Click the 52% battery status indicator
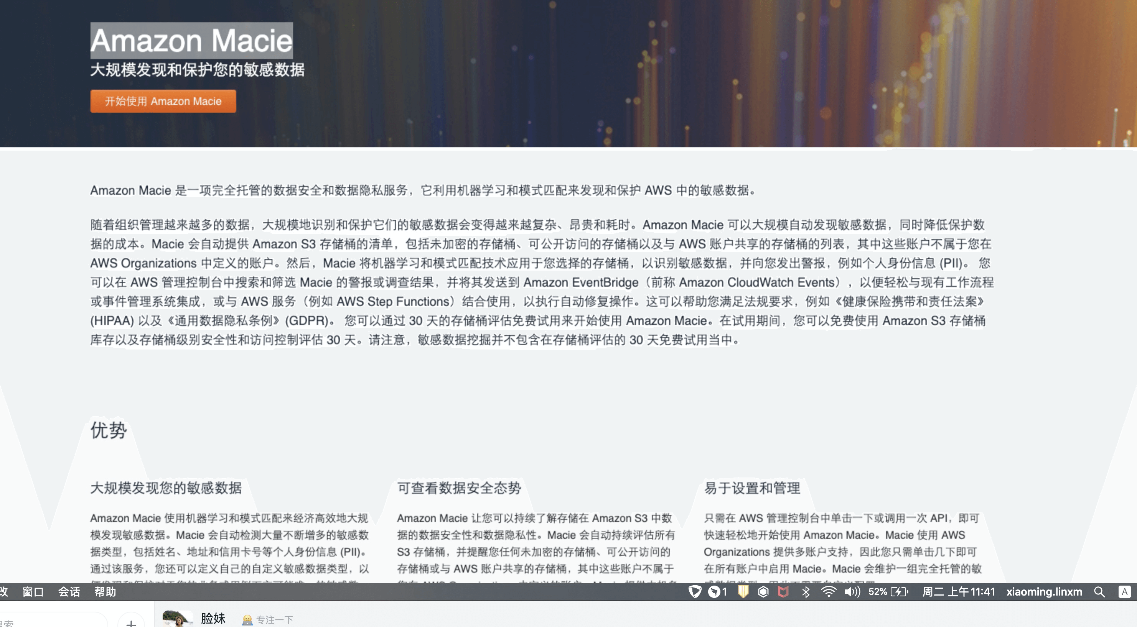Viewport: 1137px width, 627px height. click(888, 592)
